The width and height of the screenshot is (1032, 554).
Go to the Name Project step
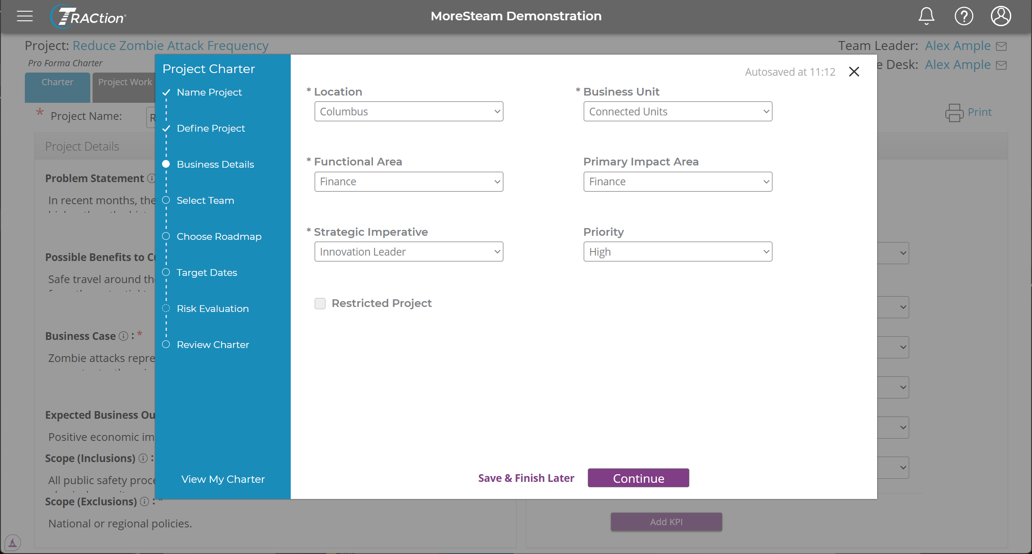[x=209, y=92]
